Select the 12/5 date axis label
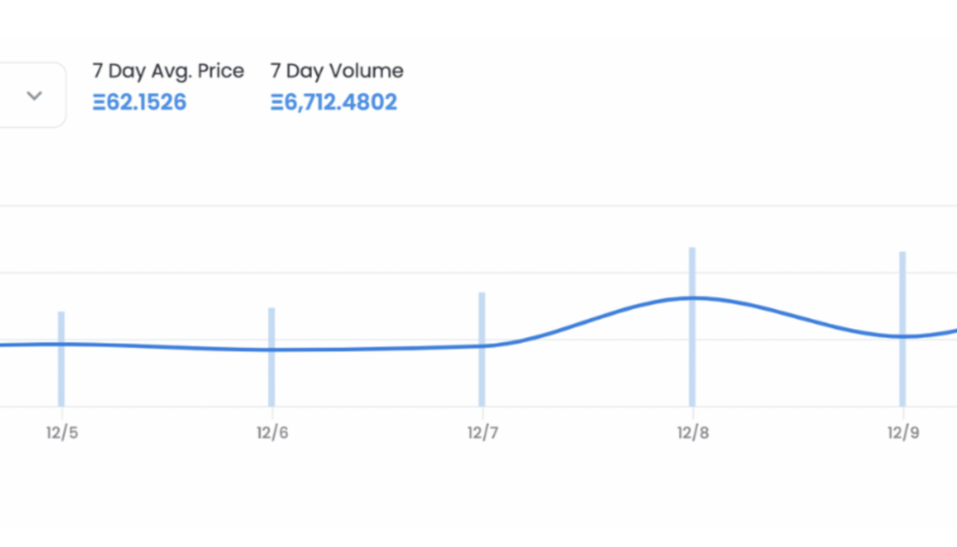 click(62, 433)
